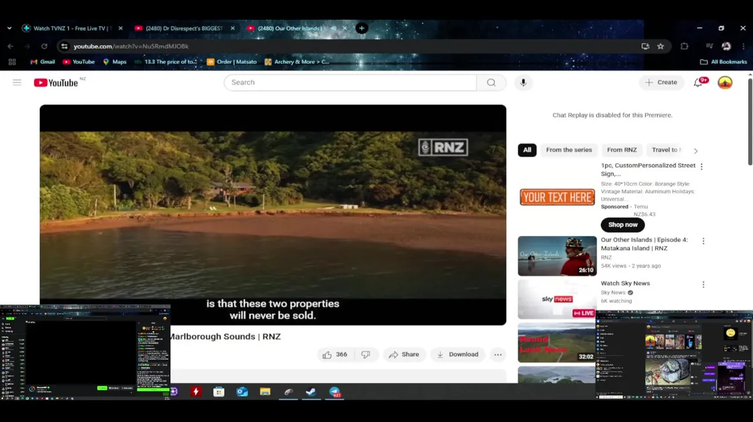Open Telegram from the taskbar
This screenshot has width=753, height=422.
tap(335, 392)
